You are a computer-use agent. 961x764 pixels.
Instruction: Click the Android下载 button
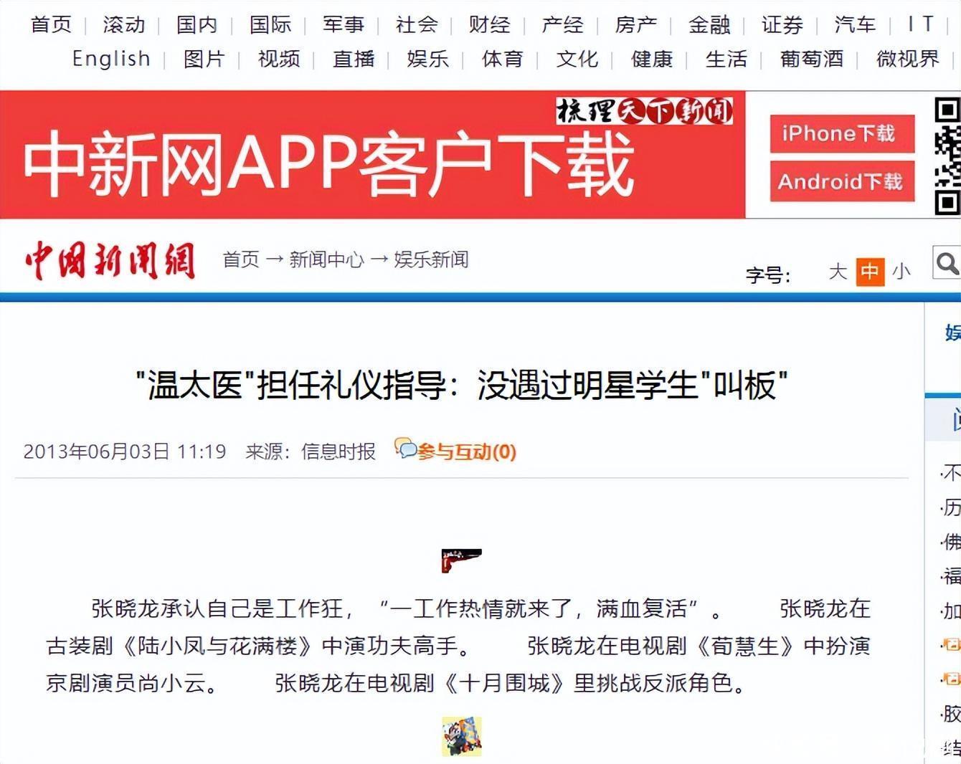(841, 181)
